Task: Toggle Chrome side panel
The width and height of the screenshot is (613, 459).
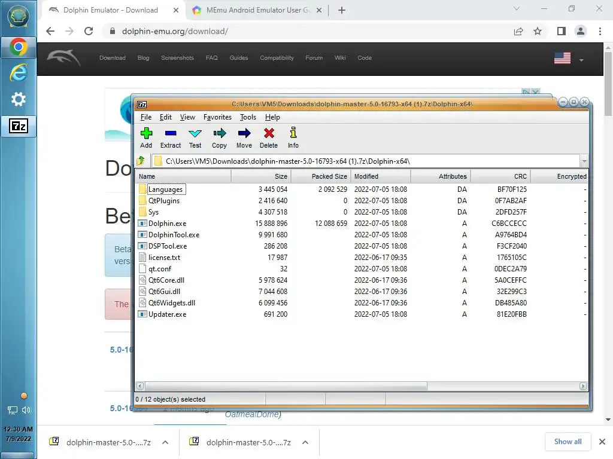Action: [x=561, y=31]
